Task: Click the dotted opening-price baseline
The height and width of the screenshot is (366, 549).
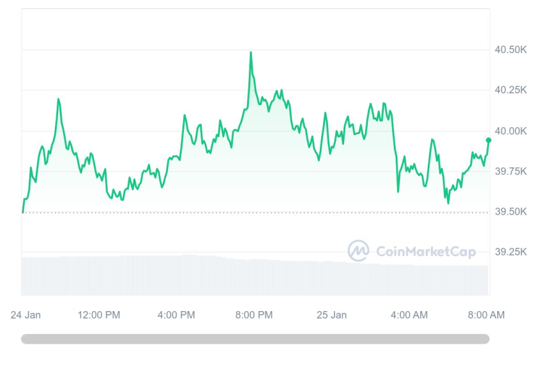Action: click(192, 212)
